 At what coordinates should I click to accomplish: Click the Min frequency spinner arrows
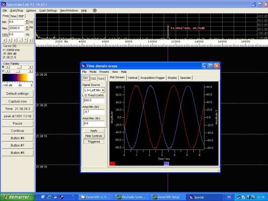(27, 22)
